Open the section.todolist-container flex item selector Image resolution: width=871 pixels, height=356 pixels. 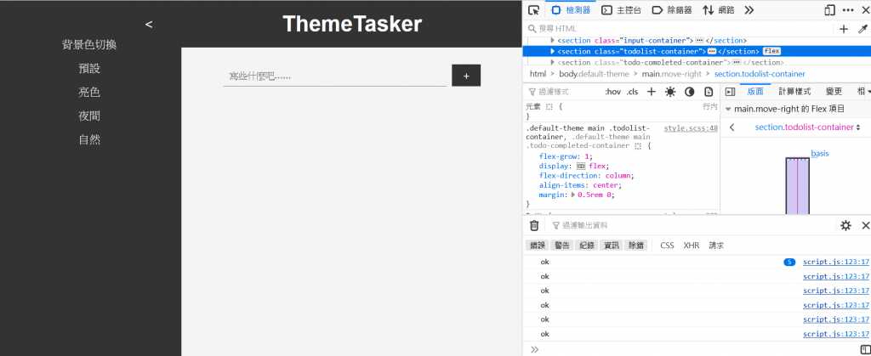pyautogui.click(x=807, y=127)
